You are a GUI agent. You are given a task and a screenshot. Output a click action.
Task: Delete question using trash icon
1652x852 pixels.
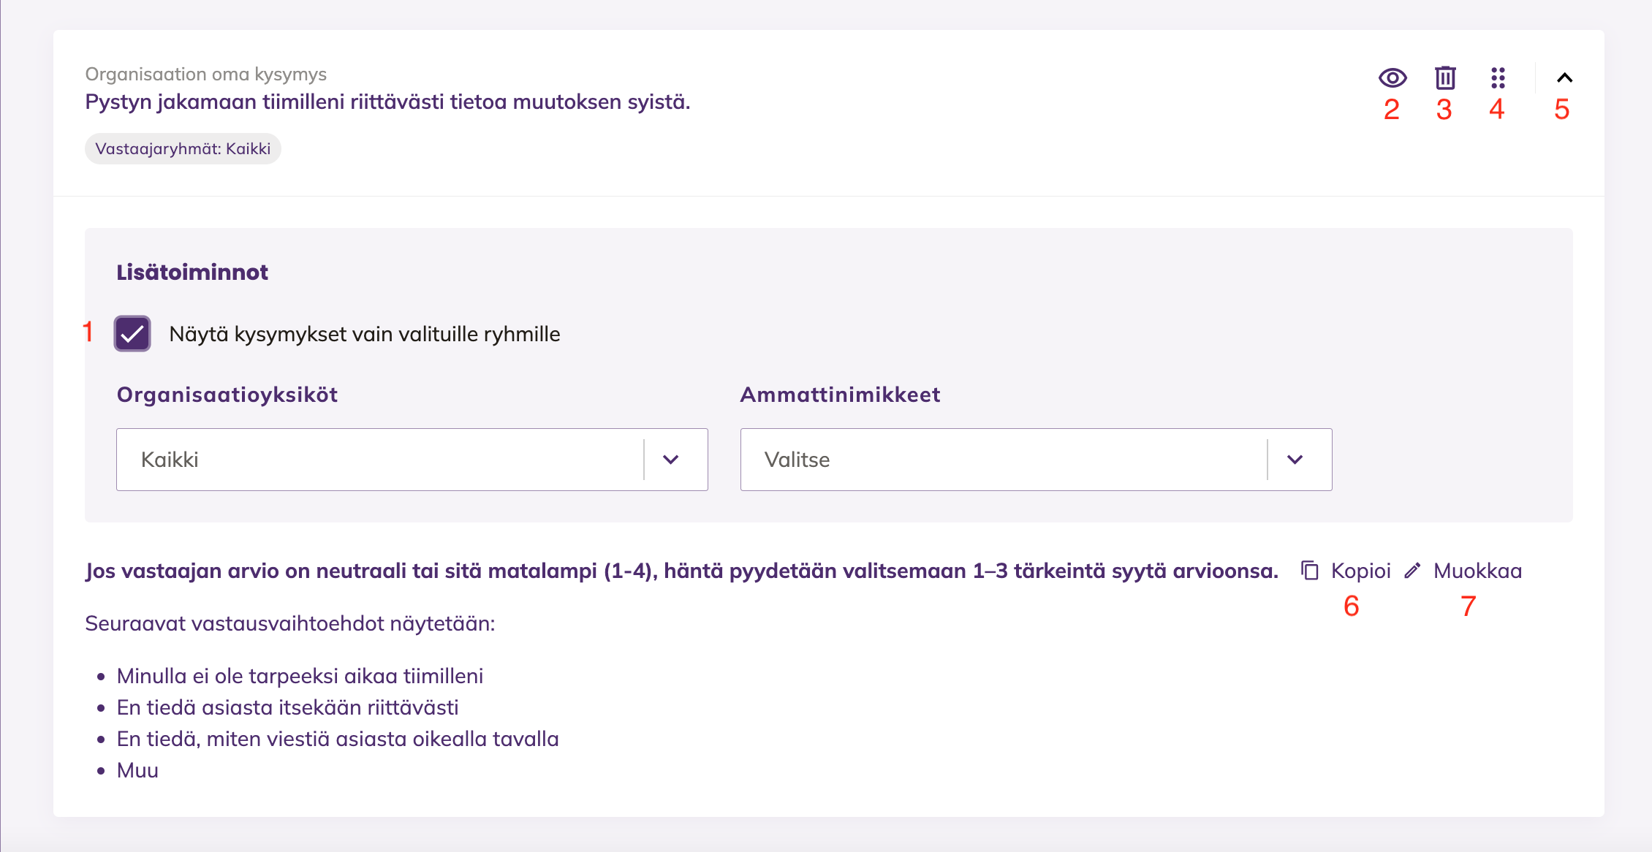tap(1445, 77)
